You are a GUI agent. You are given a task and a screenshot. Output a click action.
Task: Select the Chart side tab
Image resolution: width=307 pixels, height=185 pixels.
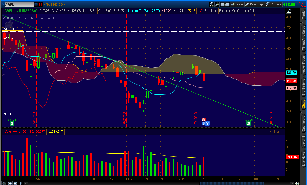tap(304, 104)
